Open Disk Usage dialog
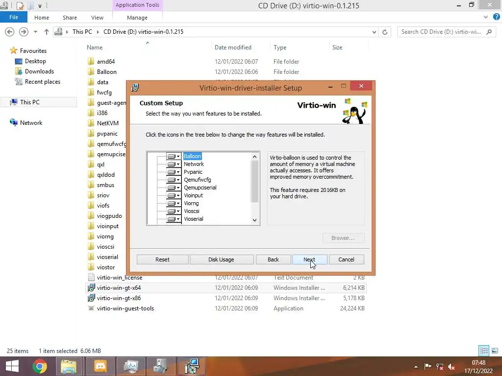 (221, 259)
